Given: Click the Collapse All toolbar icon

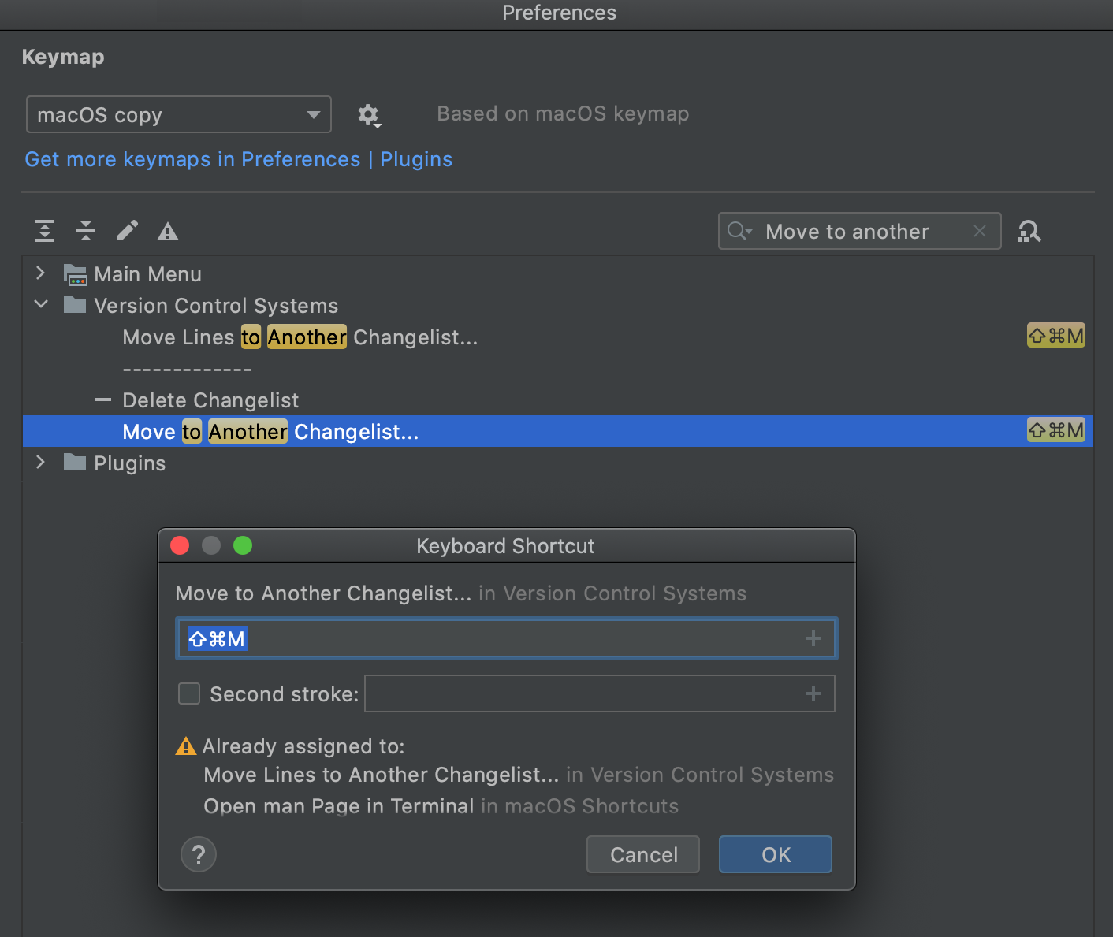Looking at the screenshot, I should (86, 231).
